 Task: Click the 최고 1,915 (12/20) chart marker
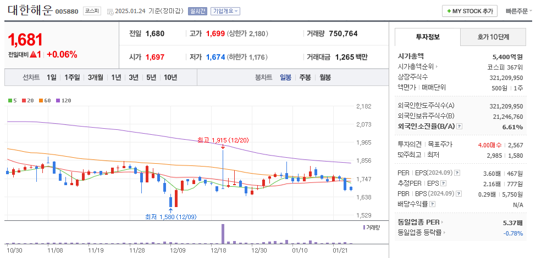click(223, 140)
